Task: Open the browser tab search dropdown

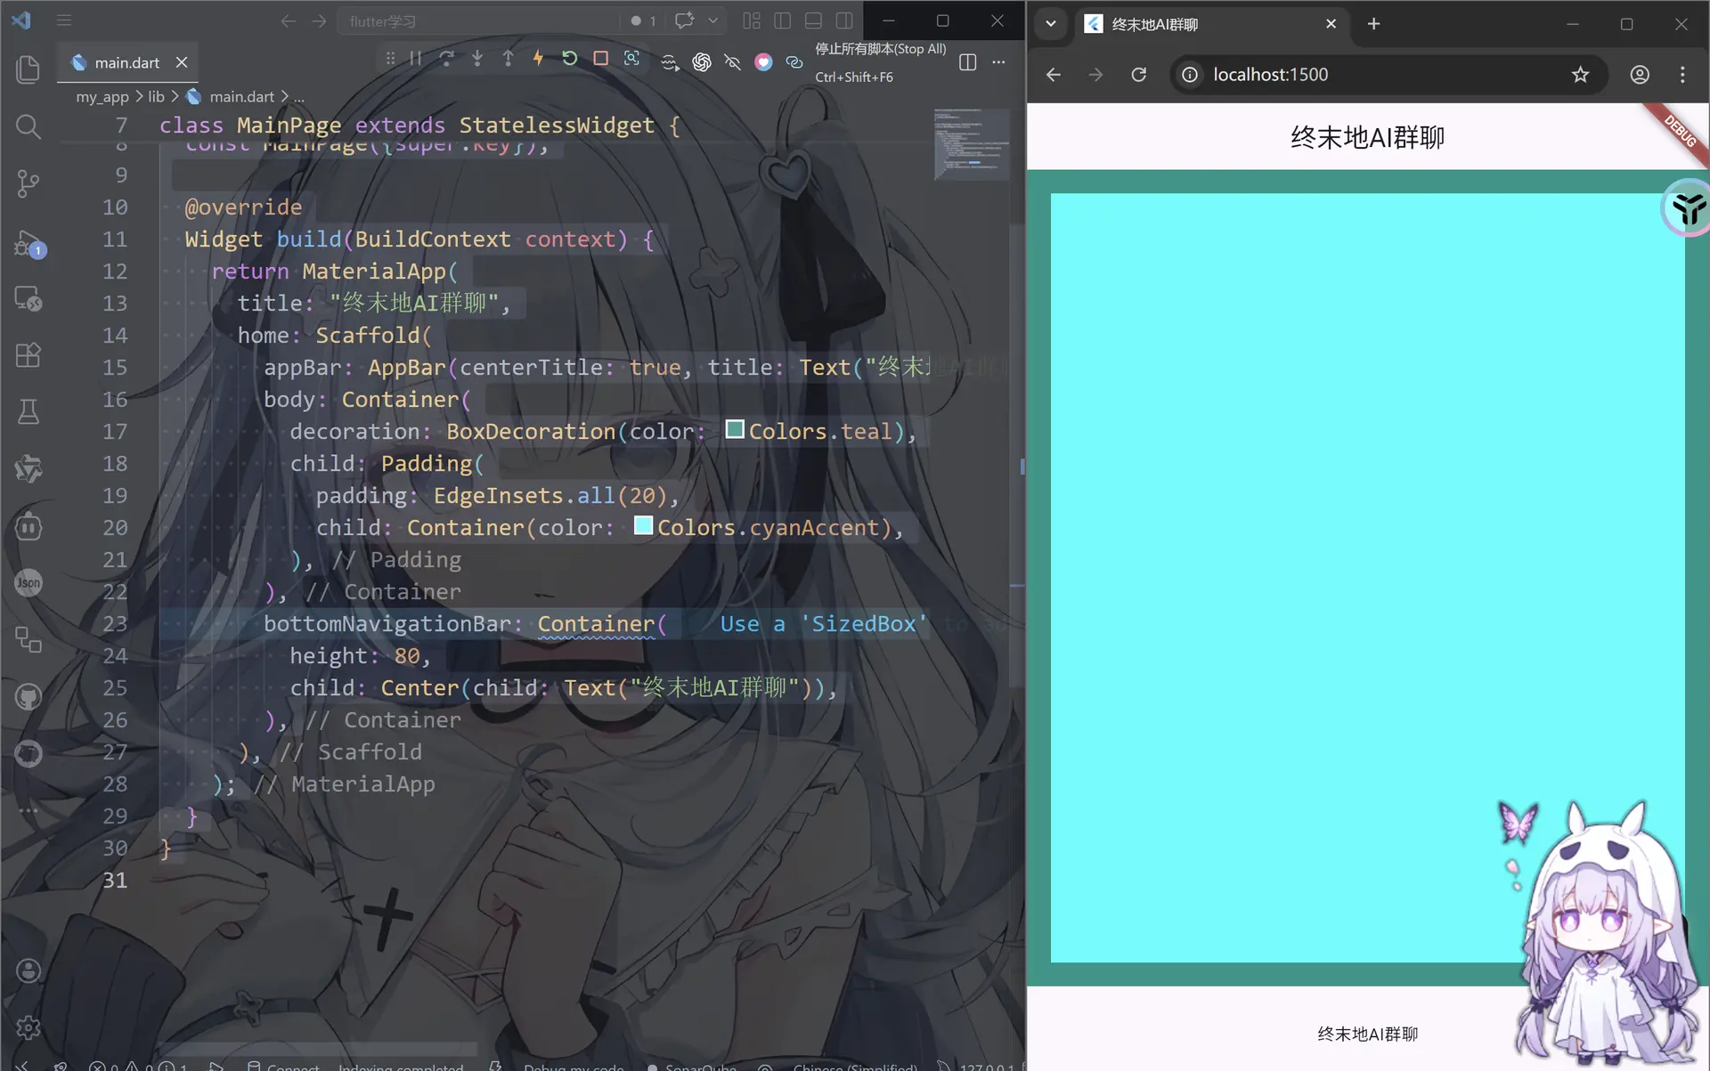Action: pos(1051,24)
